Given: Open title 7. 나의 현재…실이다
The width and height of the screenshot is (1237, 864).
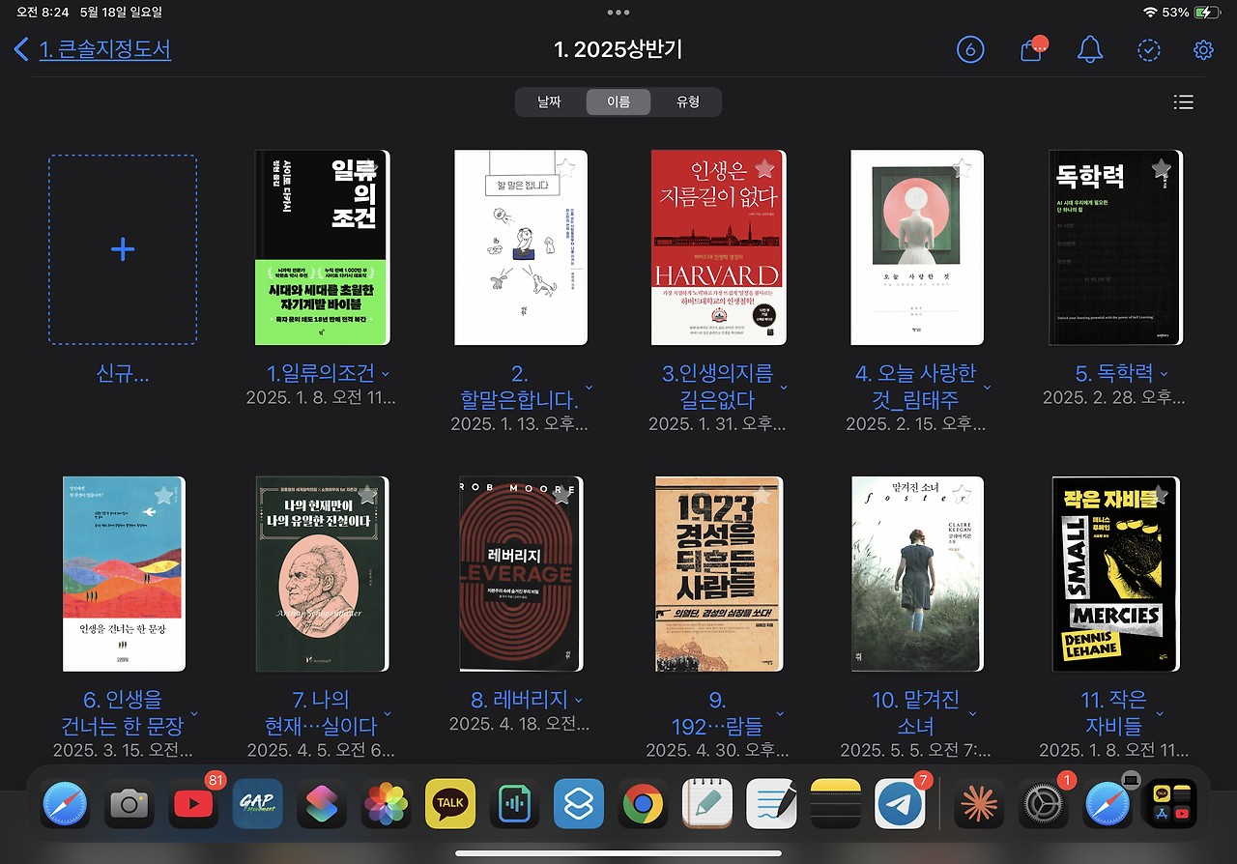Looking at the screenshot, I should tap(321, 712).
